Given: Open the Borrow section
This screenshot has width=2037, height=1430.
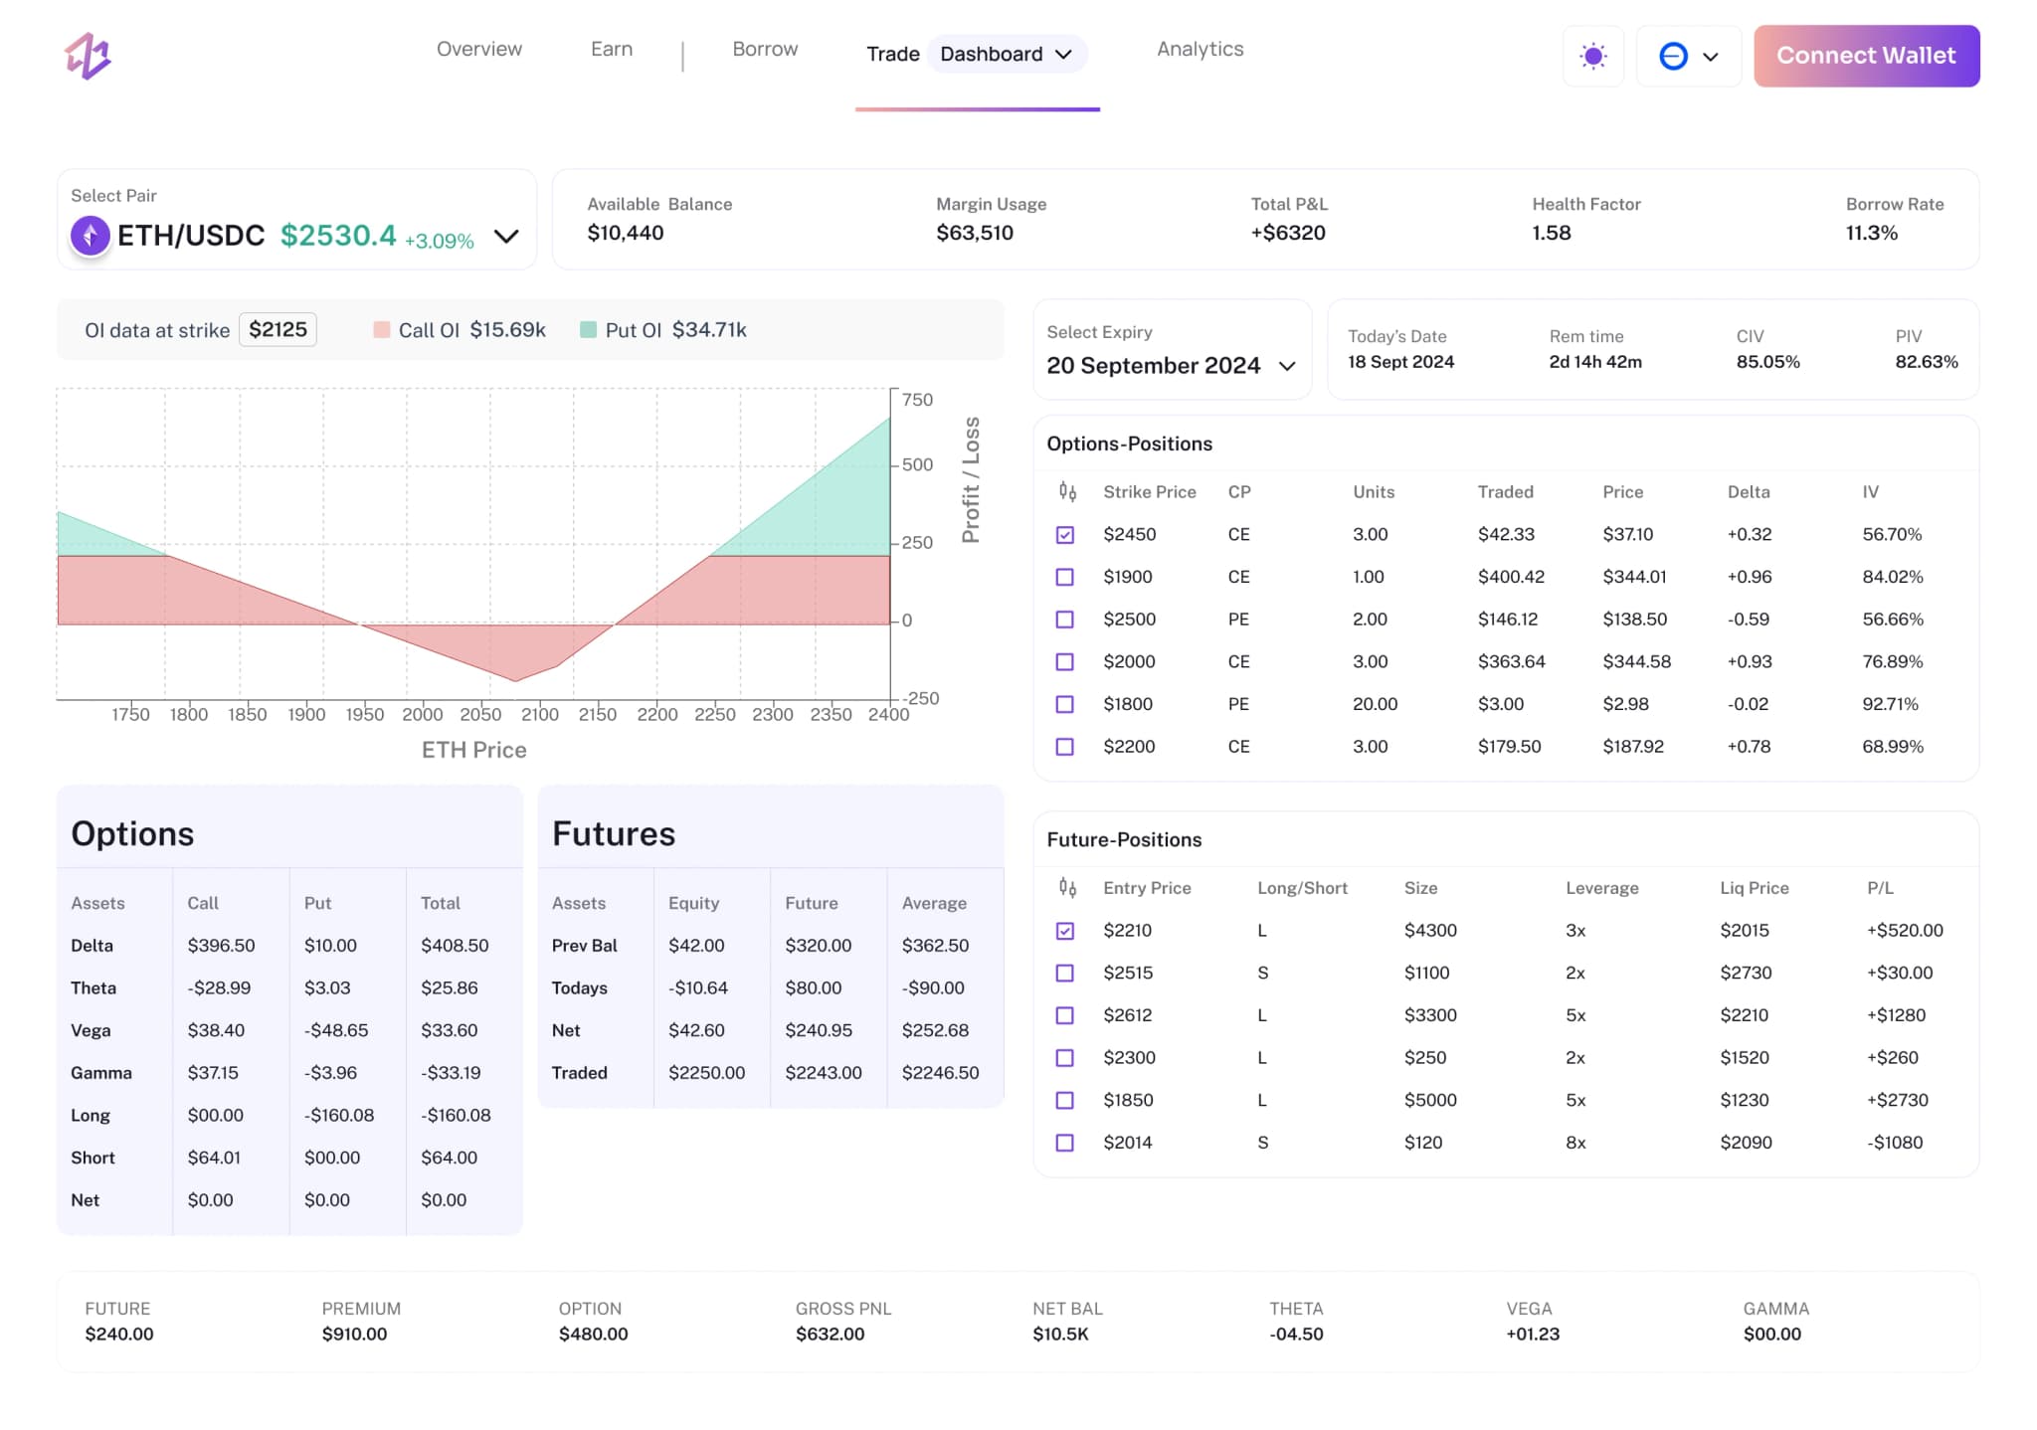Looking at the screenshot, I should [764, 49].
